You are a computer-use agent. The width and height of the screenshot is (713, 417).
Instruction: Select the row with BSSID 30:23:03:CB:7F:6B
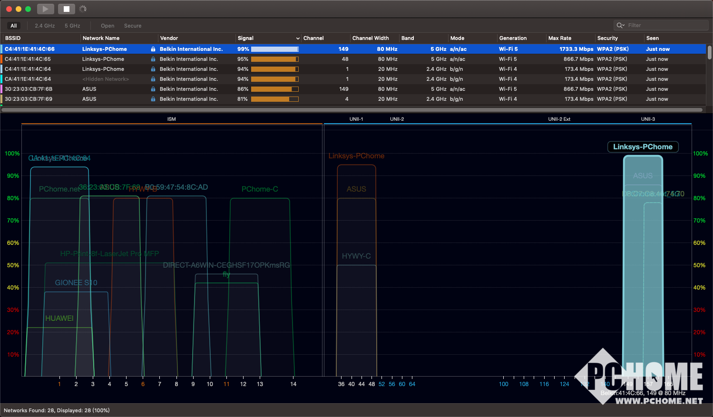click(x=353, y=89)
